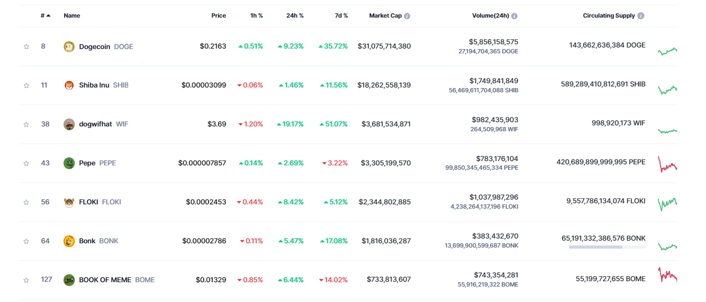This screenshot has width=706, height=302.
Task: Click Pepe 7d change 3.22%
Action: [335, 163]
